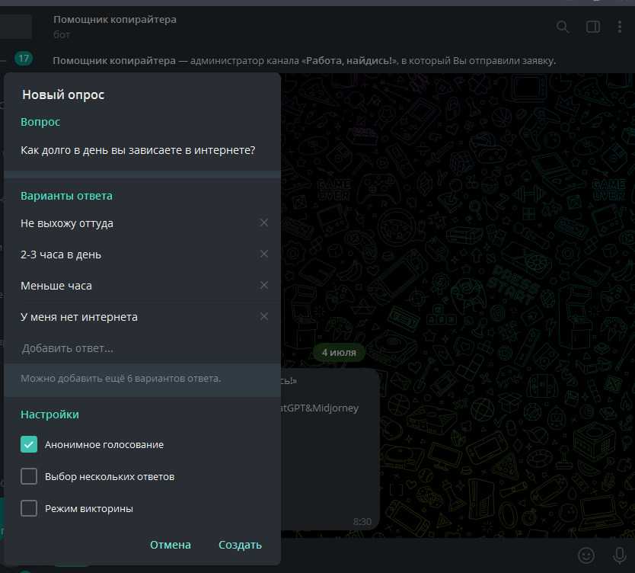The width and height of the screenshot is (635, 573).
Task: Click the '4 июля' date label
Action: (340, 353)
